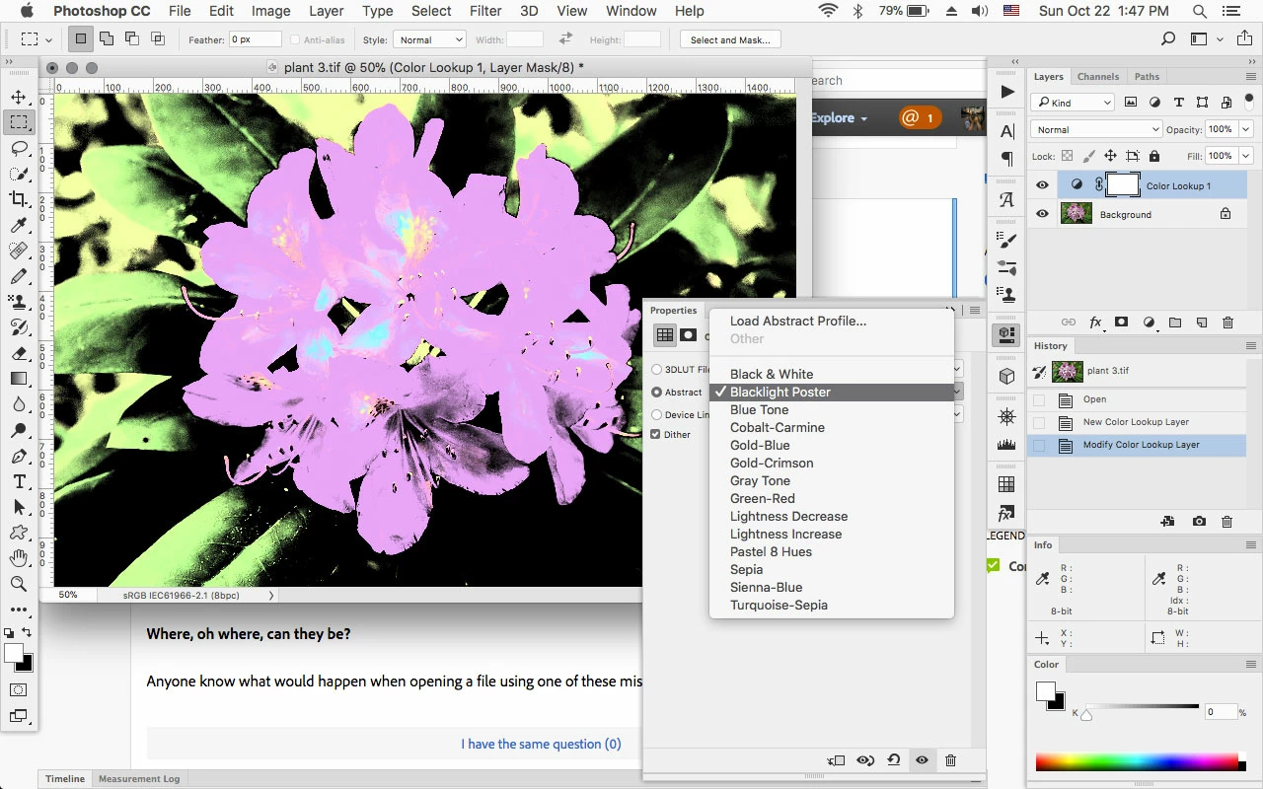The image size is (1263, 789).
Task: Open the Actions panel play icon
Action: (x=1006, y=92)
